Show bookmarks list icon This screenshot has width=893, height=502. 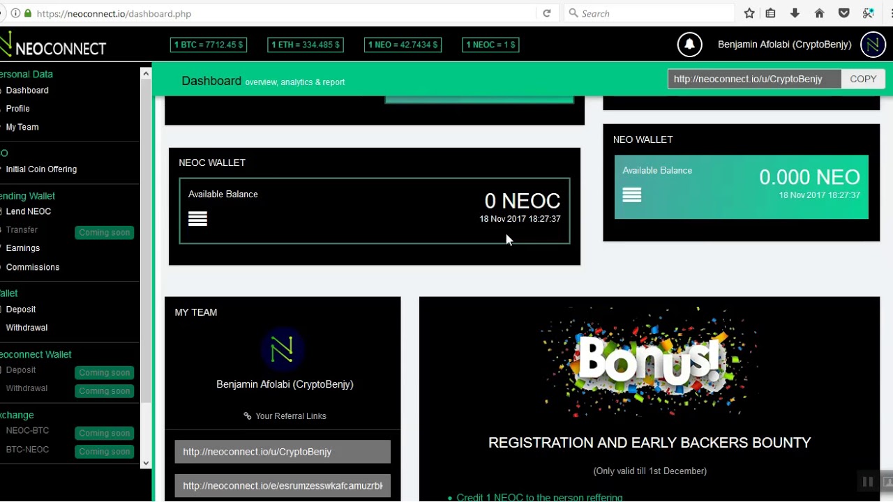[x=770, y=13]
